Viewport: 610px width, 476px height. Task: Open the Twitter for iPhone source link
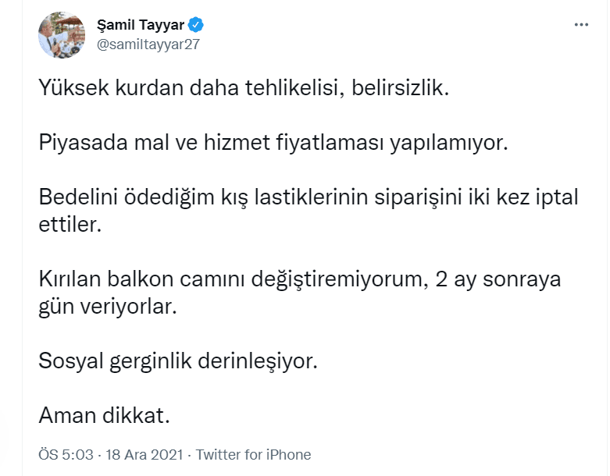253,455
